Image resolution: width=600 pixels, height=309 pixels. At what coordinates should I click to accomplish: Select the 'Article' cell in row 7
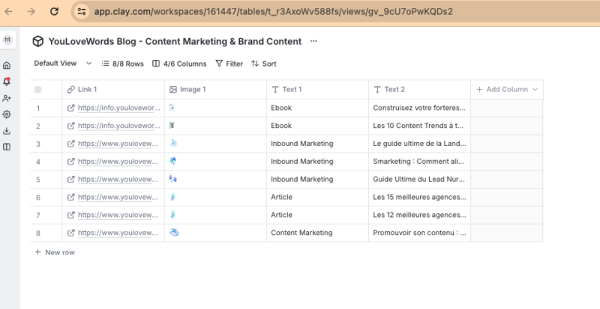click(x=317, y=215)
